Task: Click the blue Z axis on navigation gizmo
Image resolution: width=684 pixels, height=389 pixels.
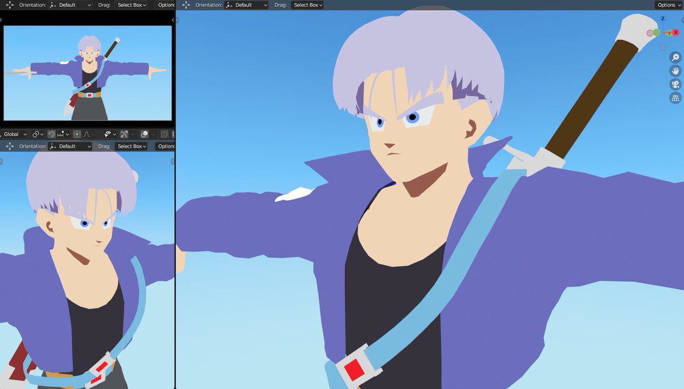Action: [x=663, y=18]
